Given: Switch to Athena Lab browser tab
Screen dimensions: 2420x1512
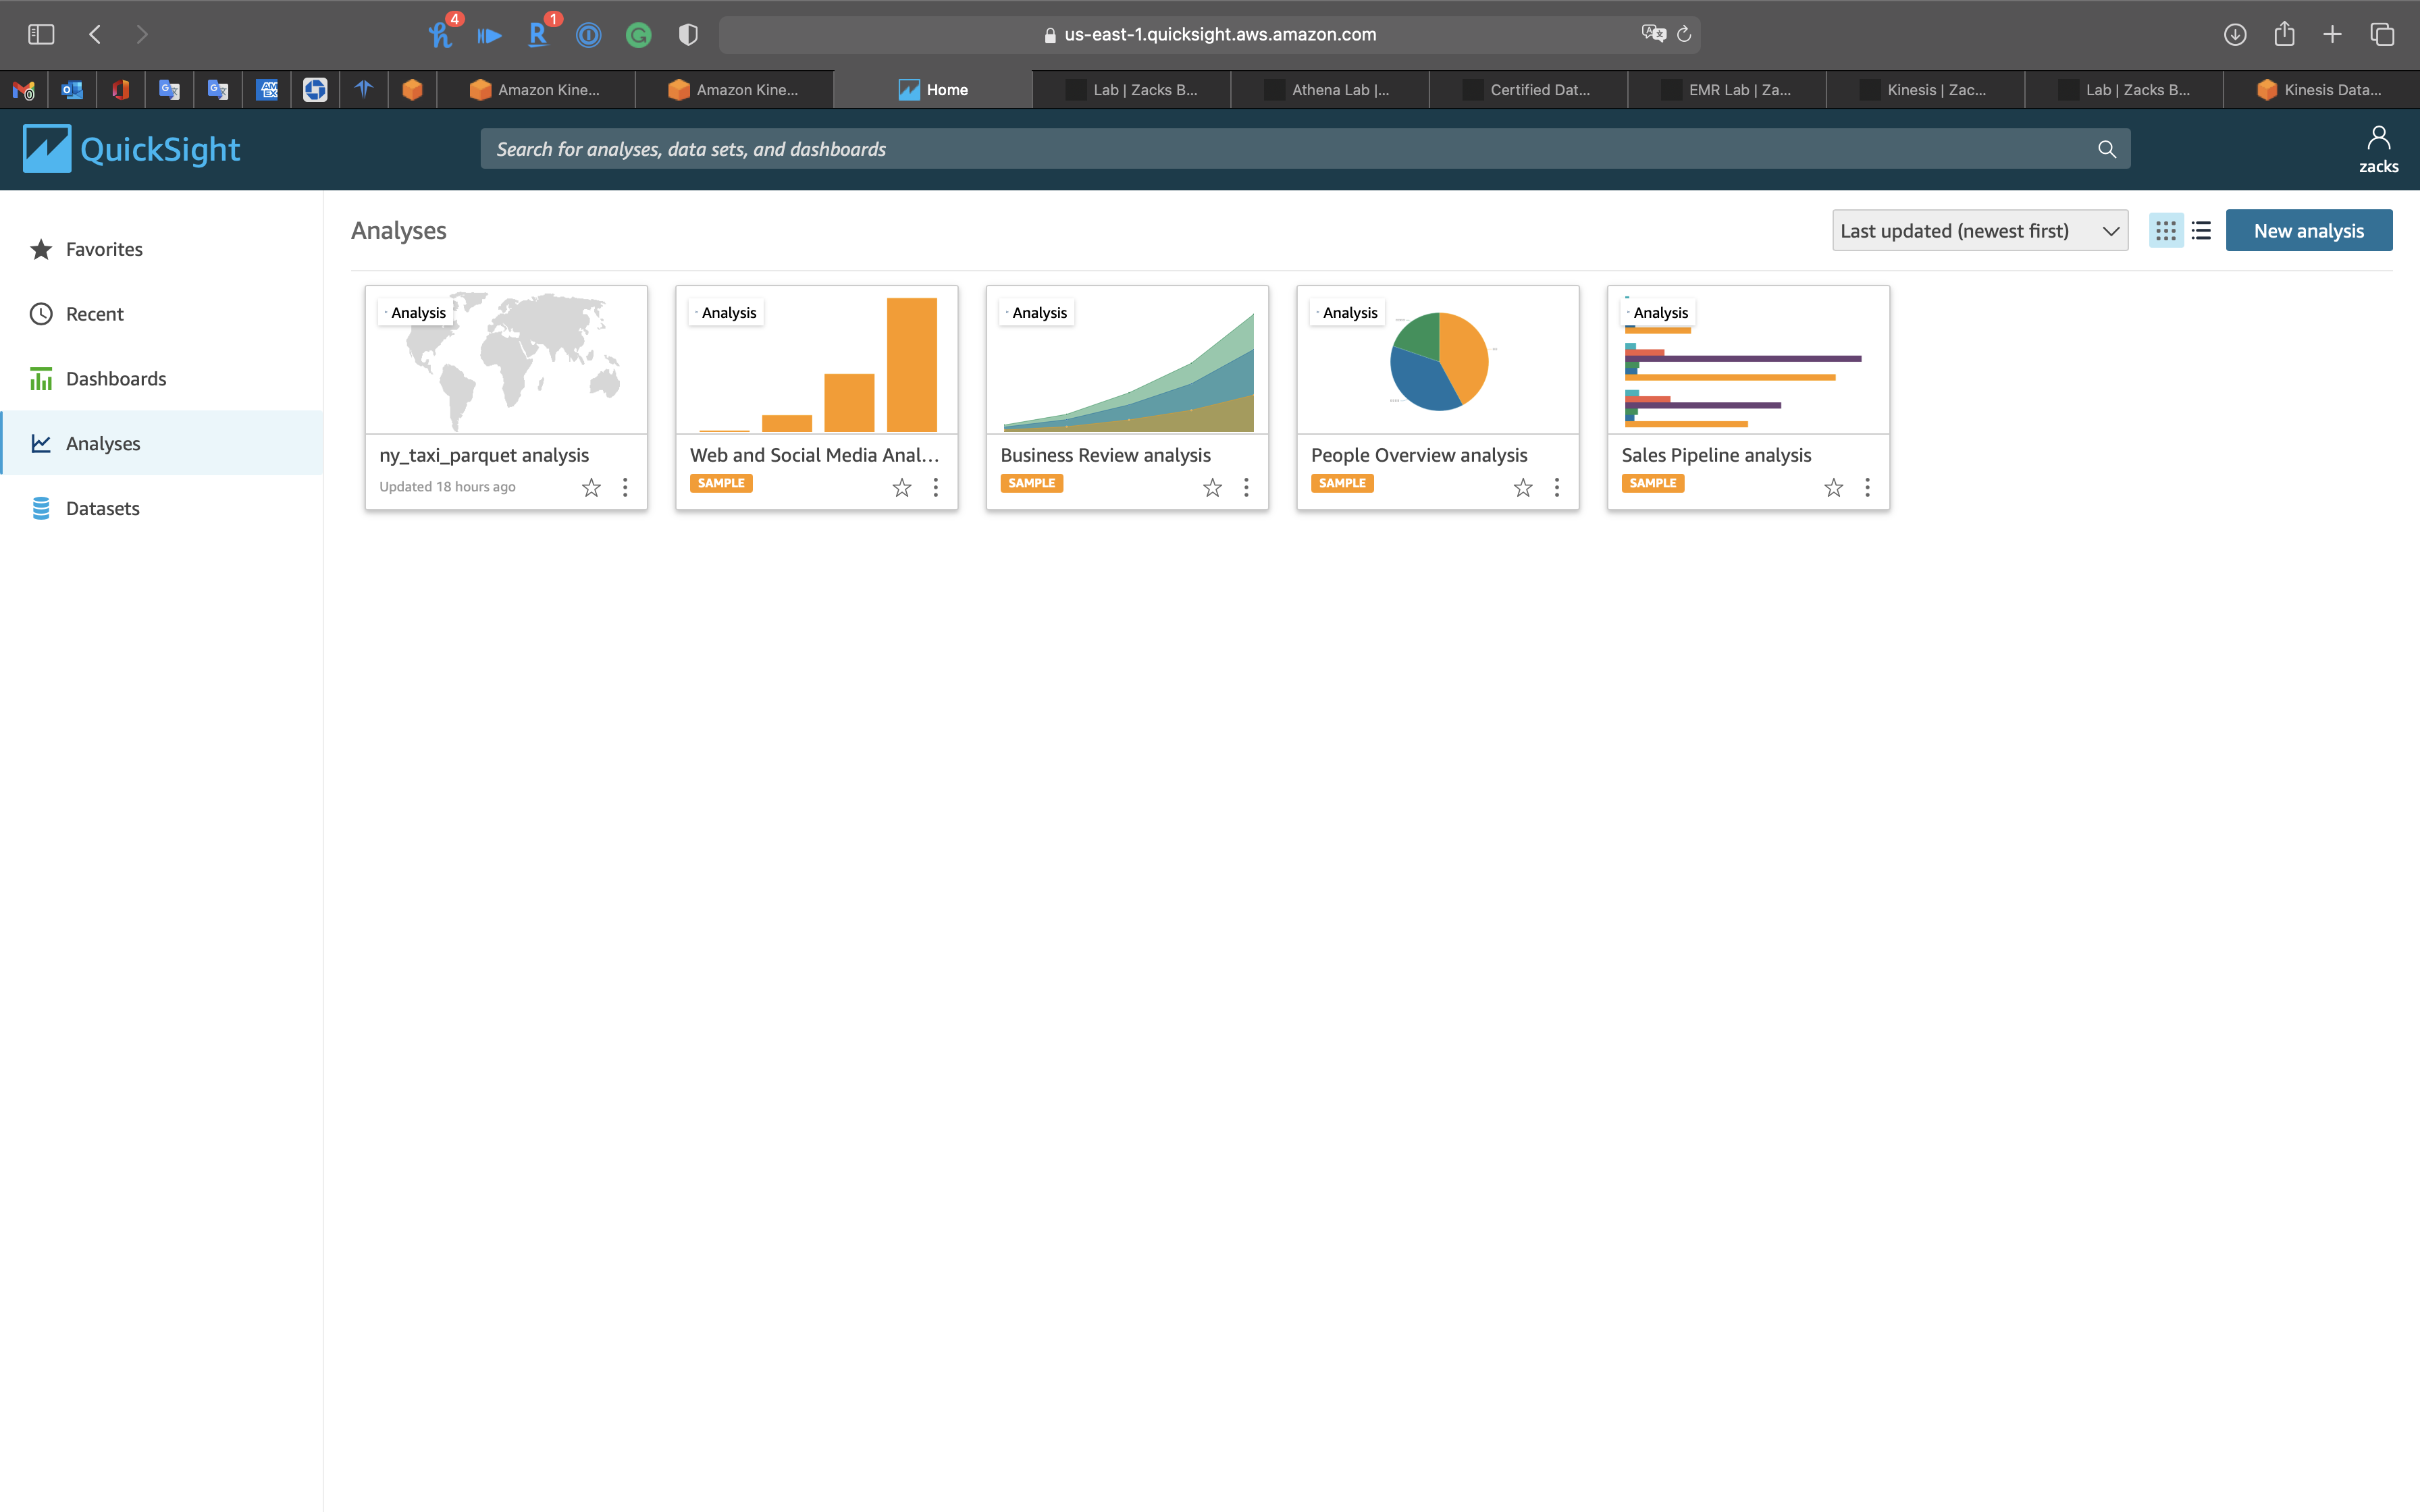Looking at the screenshot, I should pos(1329,90).
